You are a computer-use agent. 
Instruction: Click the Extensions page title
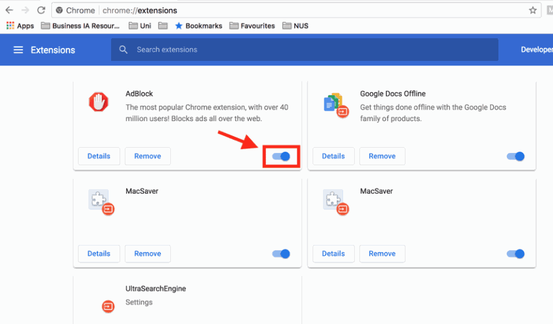(53, 50)
